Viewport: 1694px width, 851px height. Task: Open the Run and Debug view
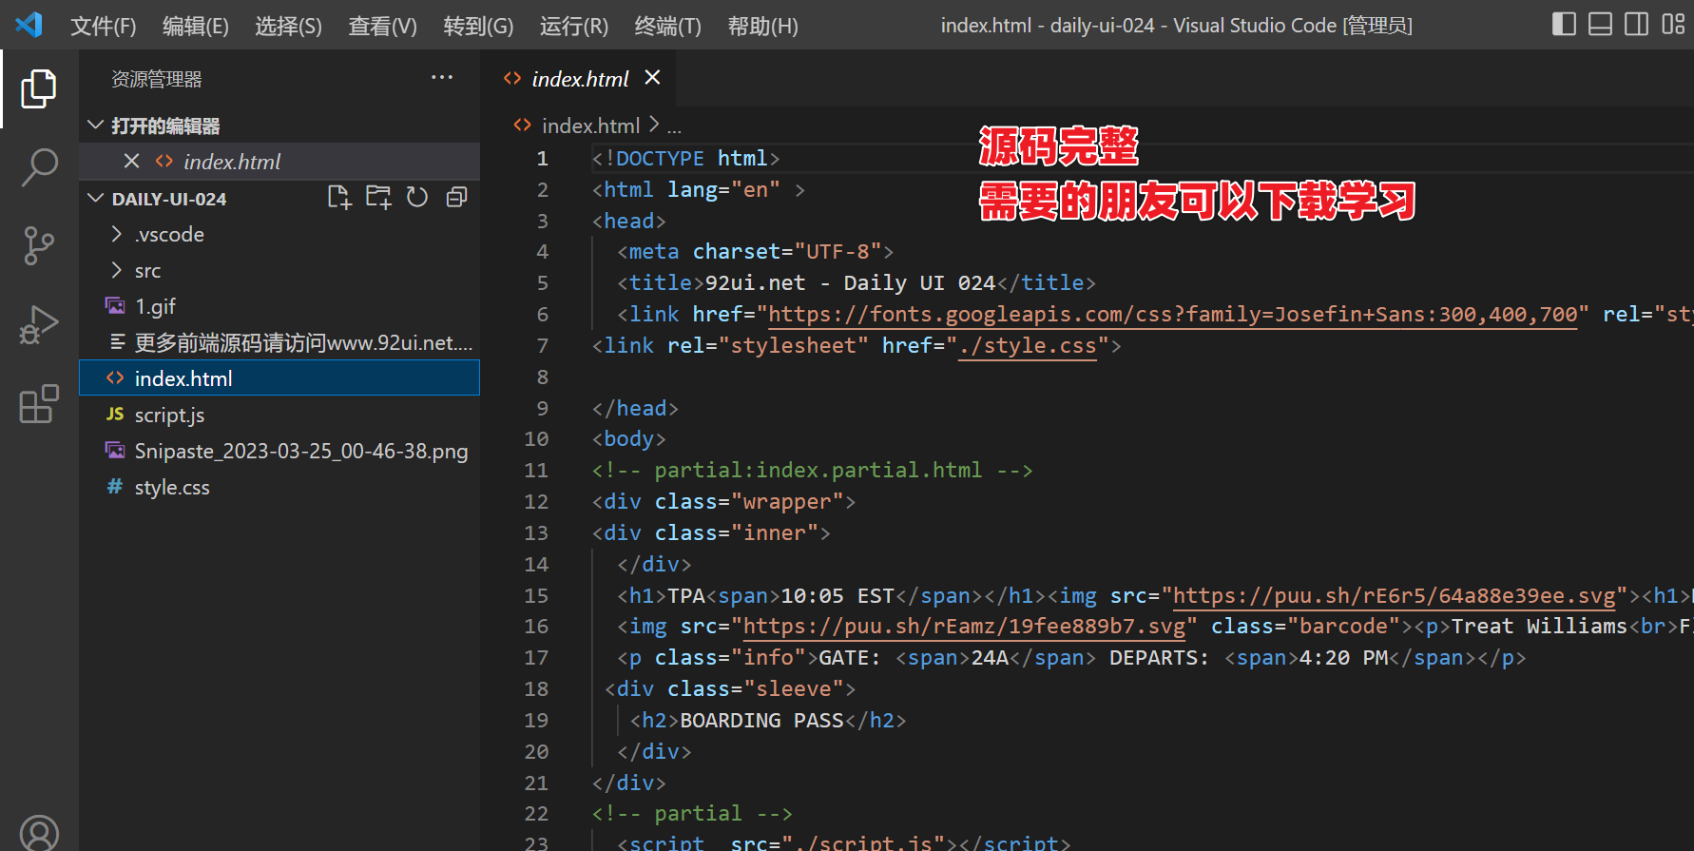[x=39, y=324]
